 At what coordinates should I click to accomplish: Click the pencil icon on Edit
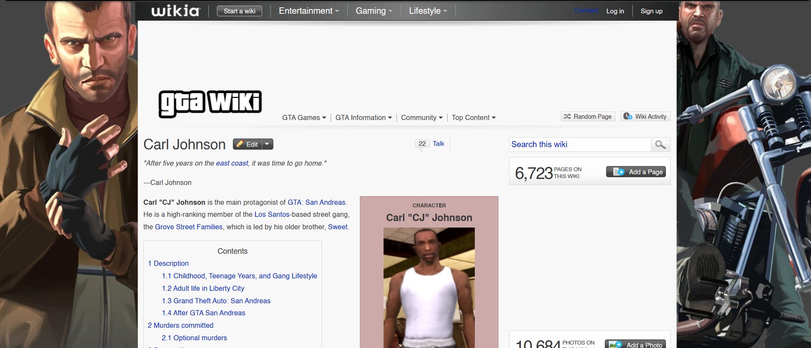(240, 144)
